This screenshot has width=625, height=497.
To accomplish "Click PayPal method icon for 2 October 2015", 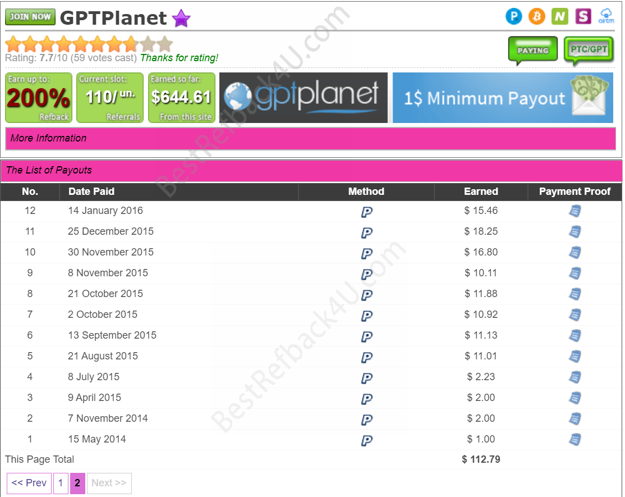I will click(367, 316).
